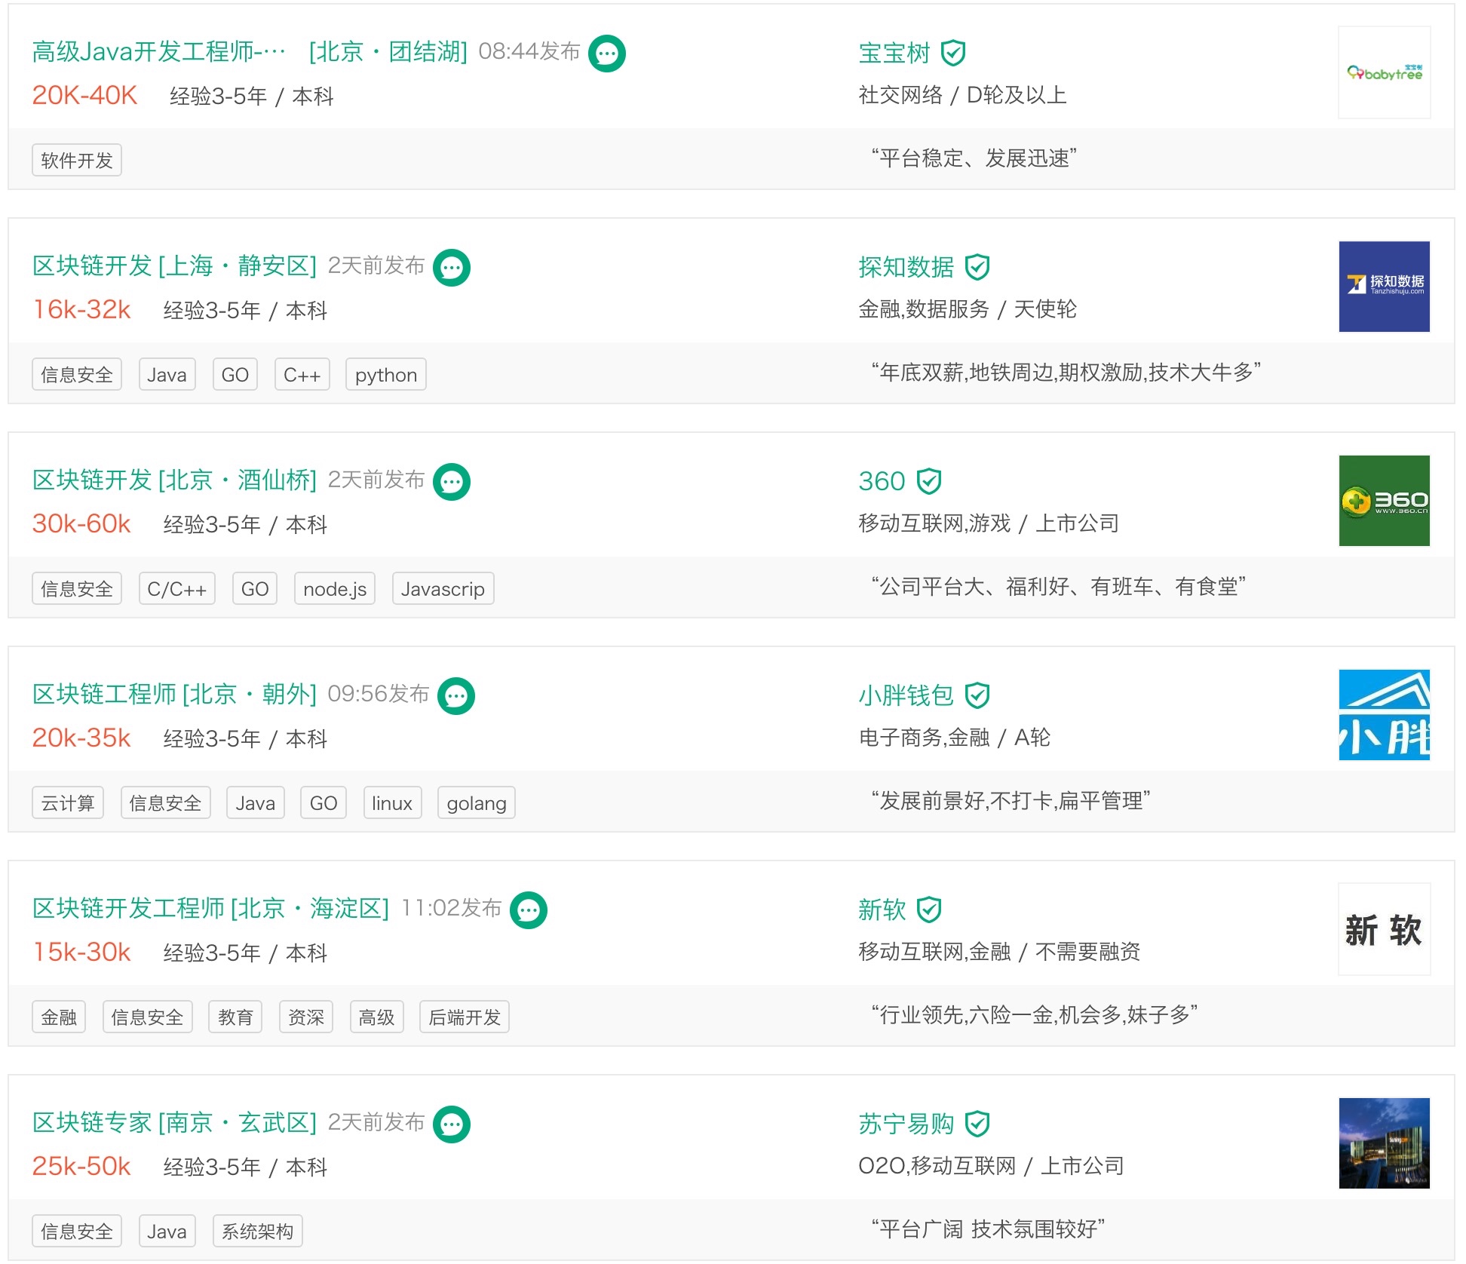Click the python skill tag
The width and height of the screenshot is (1466, 1264).
coord(385,375)
